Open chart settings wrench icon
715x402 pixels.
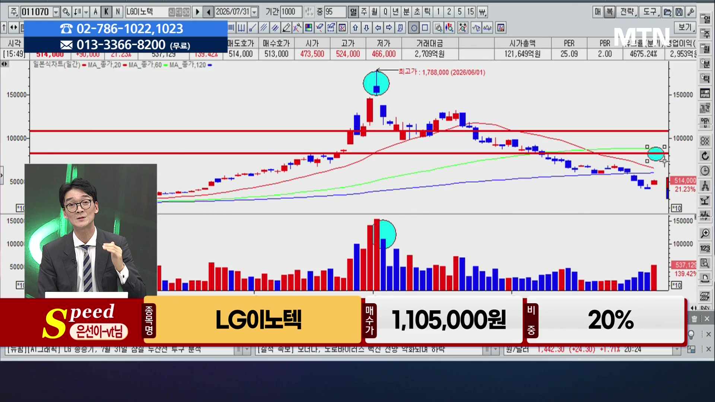pyautogui.click(x=690, y=12)
